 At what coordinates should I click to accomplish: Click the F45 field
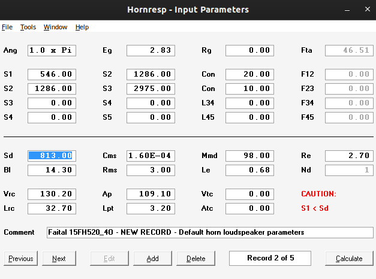(349, 117)
